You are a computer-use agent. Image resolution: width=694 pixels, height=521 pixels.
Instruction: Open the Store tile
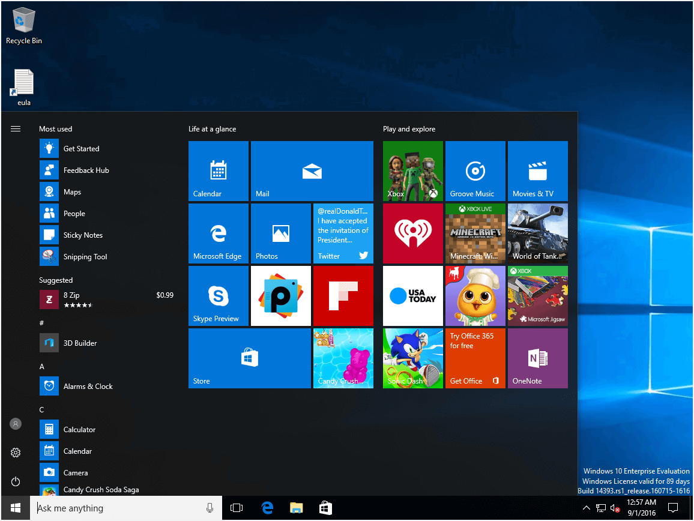[x=249, y=358]
